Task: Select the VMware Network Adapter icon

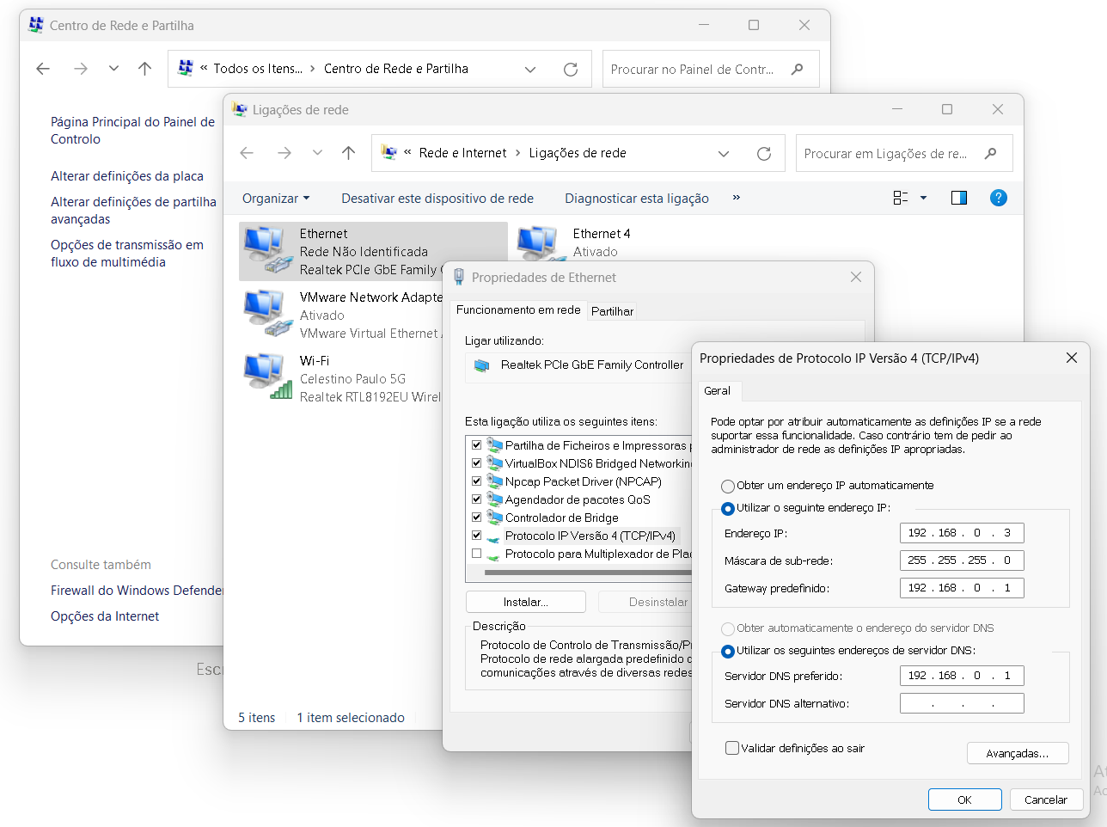Action: 267,315
